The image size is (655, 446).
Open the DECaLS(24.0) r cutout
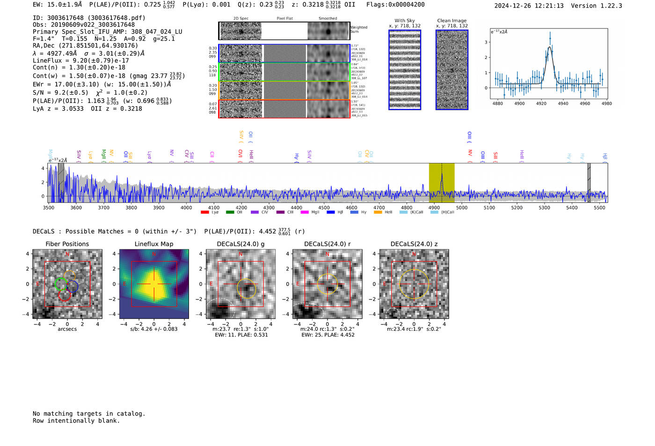pyautogui.click(x=327, y=284)
